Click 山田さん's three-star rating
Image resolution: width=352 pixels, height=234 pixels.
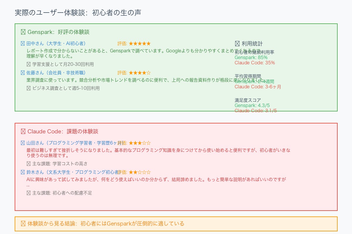(134, 143)
